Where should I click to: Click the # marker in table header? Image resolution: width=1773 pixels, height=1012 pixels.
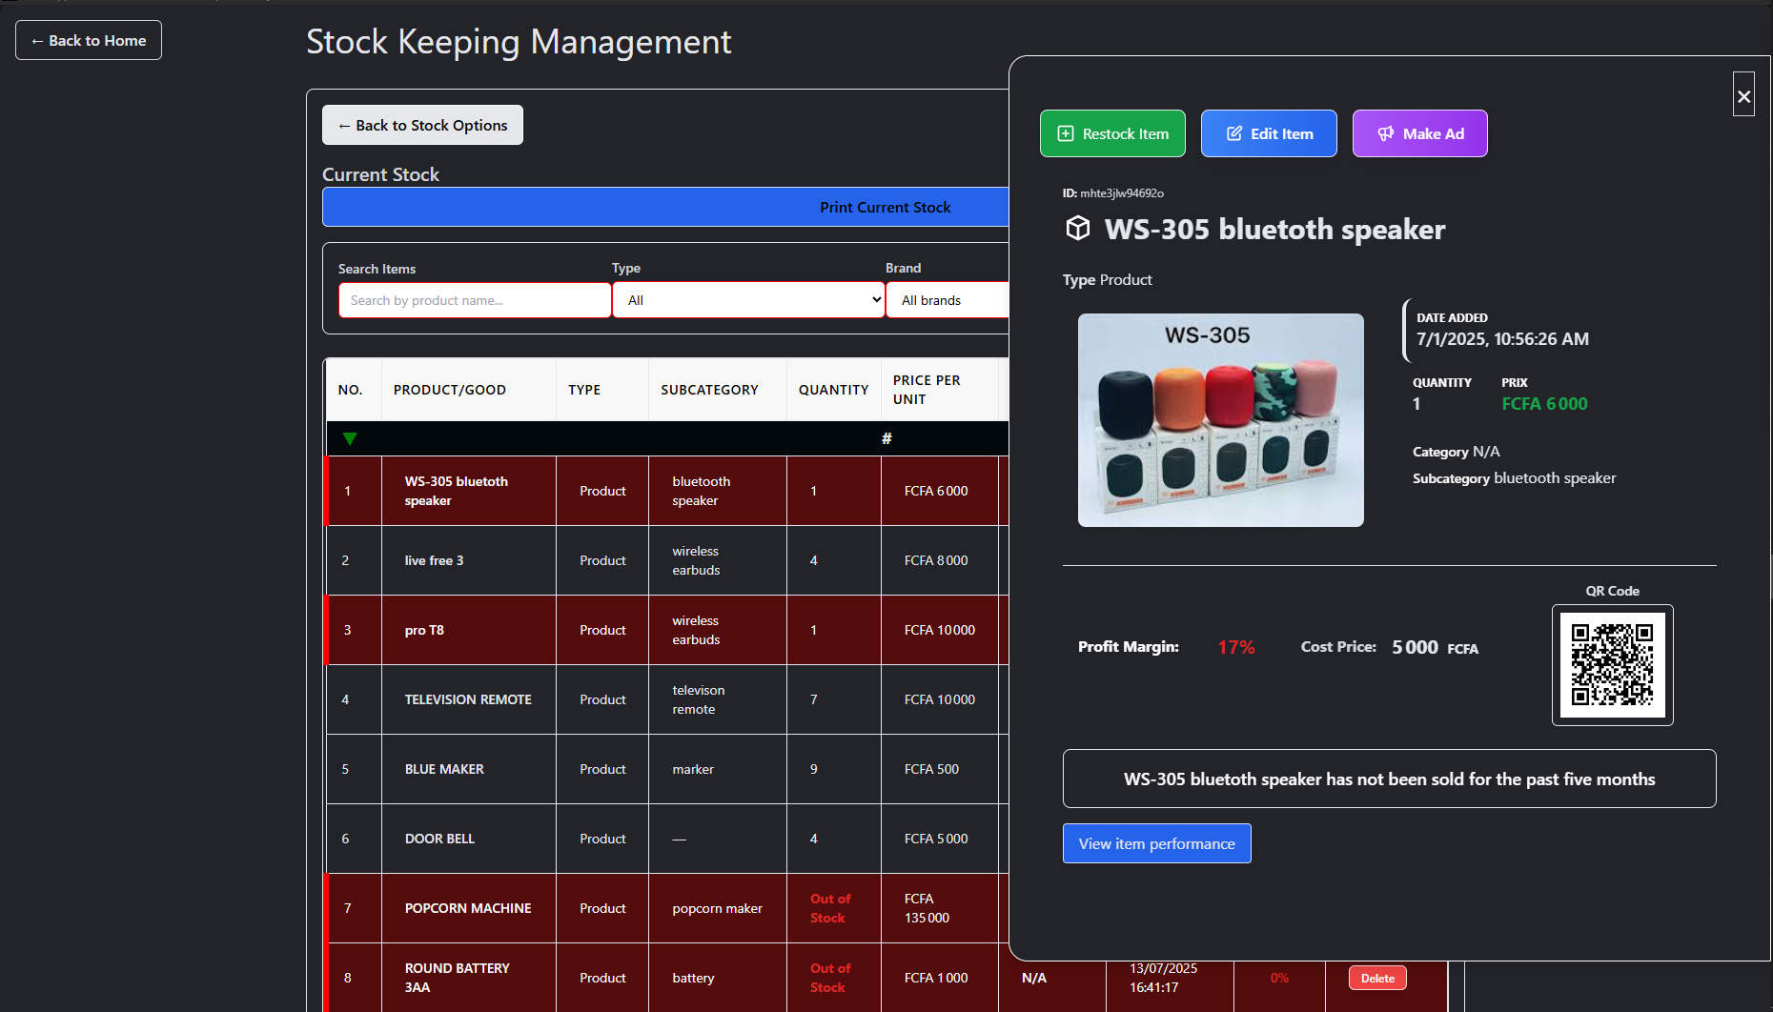coord(886,438)
